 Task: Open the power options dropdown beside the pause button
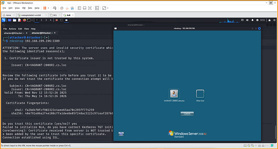(48, 8)
